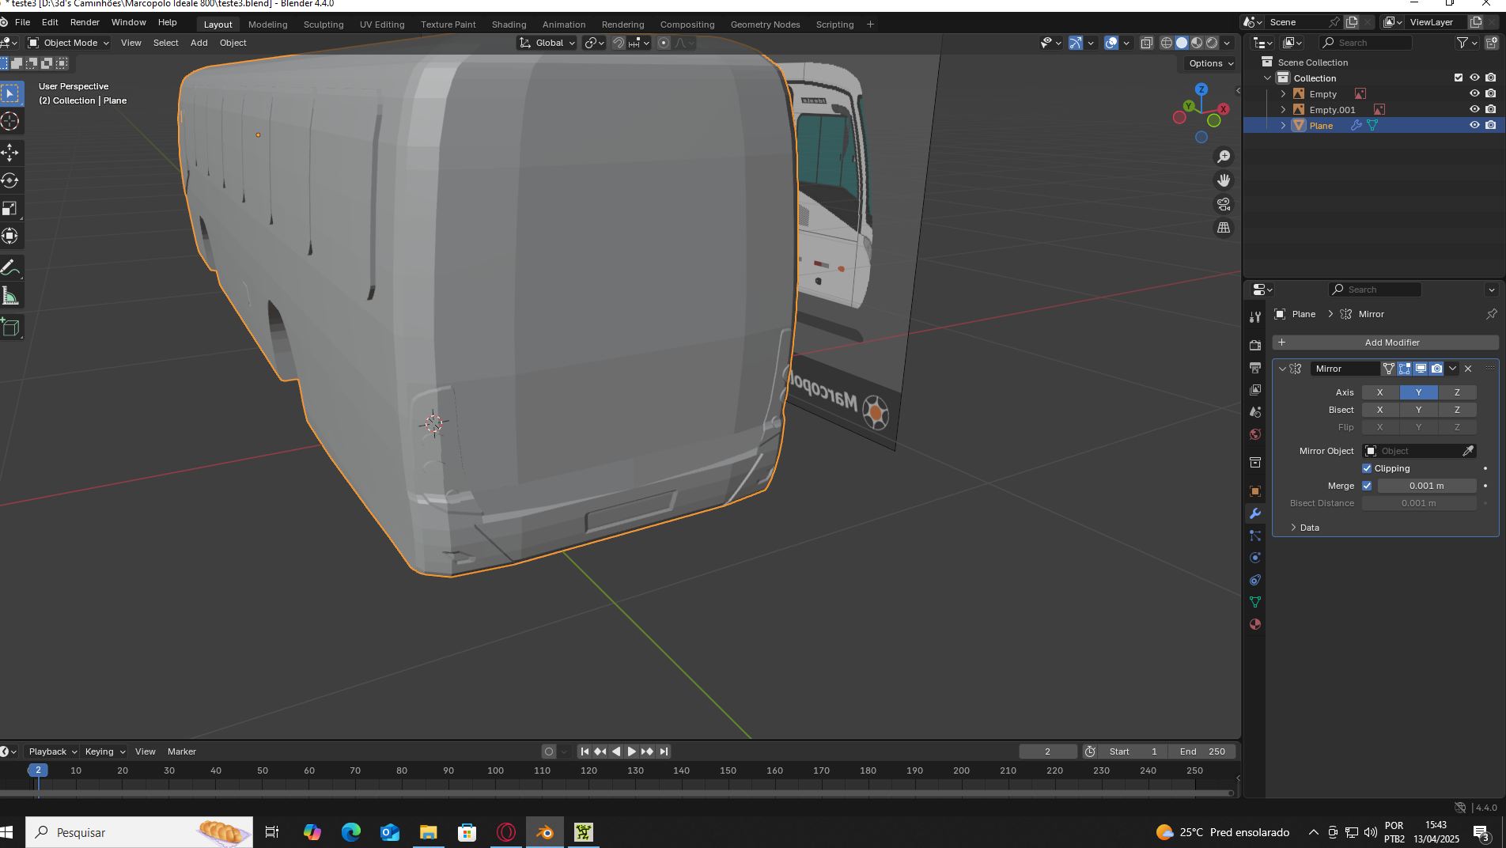Toggle Mirror modifier display in viewport
The width and height of the screenshot is (1506, 848).
(1421, 369)
